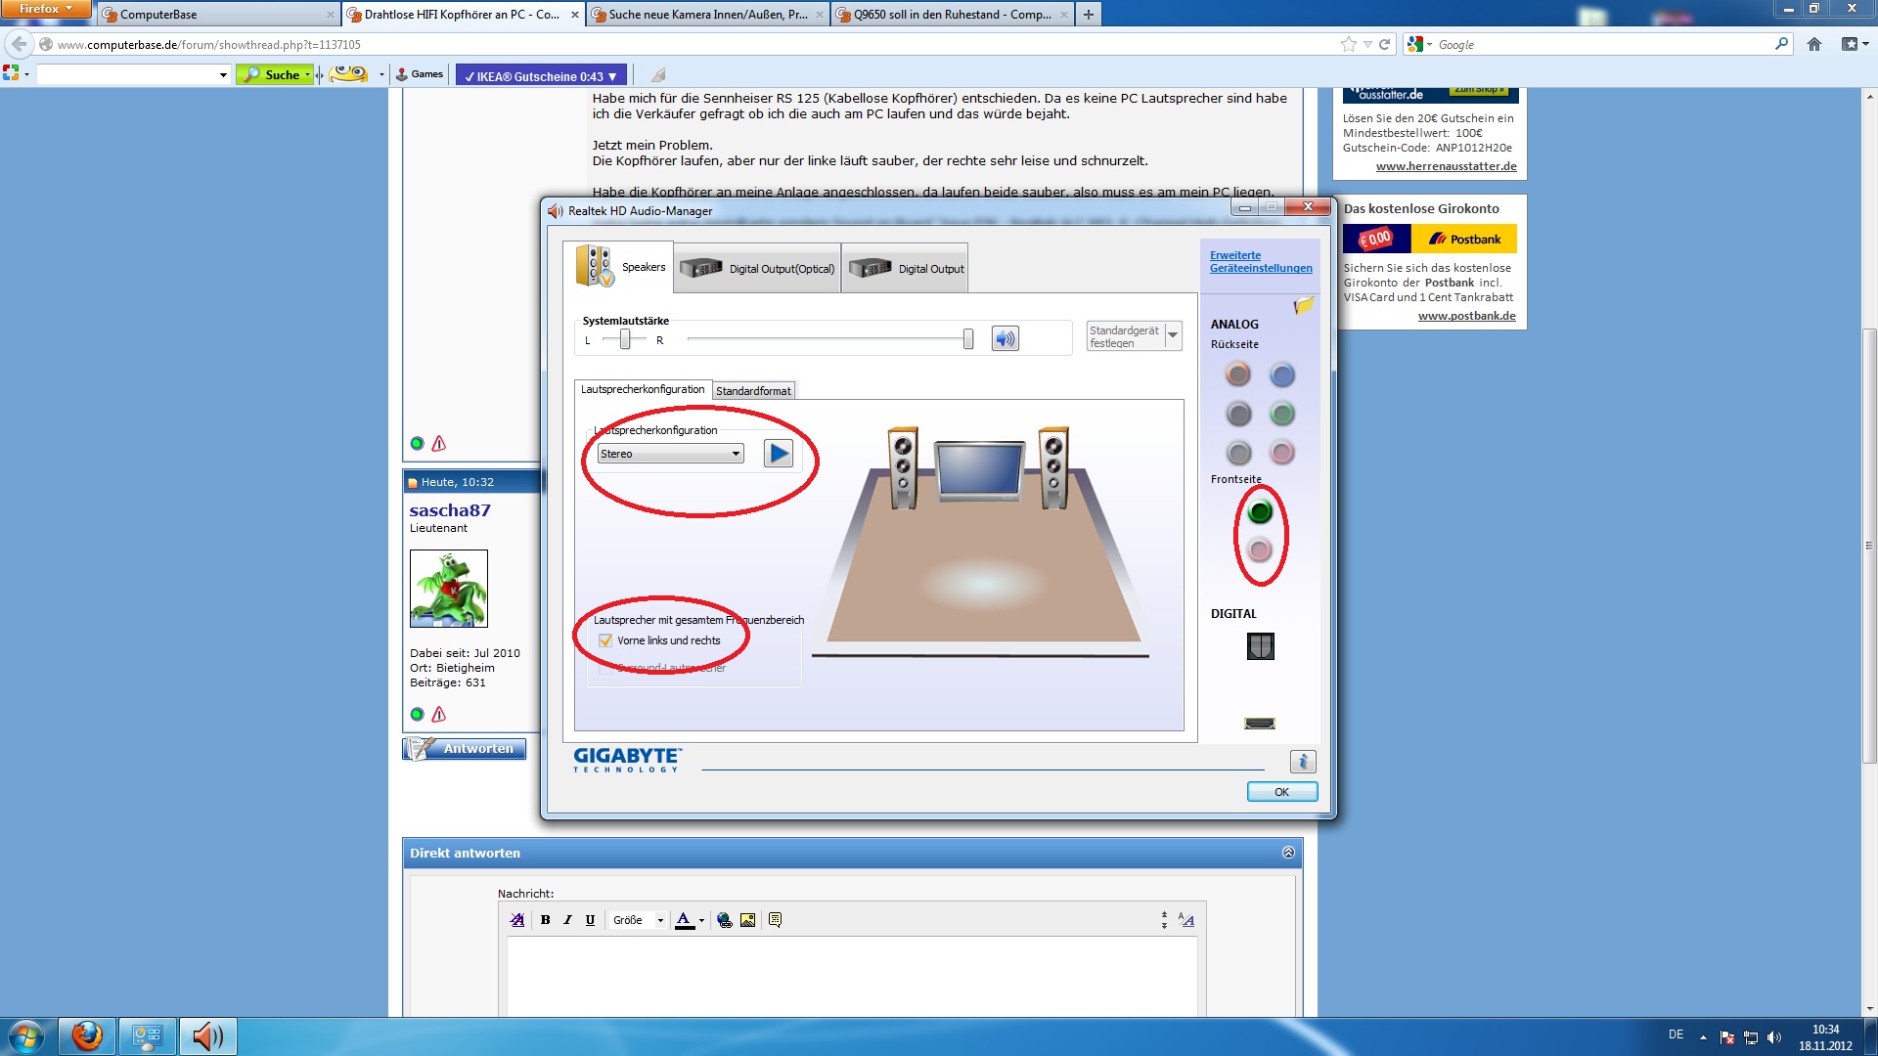
Task: Click the HDMI connector icon
Action: (x=1260, y=724)
